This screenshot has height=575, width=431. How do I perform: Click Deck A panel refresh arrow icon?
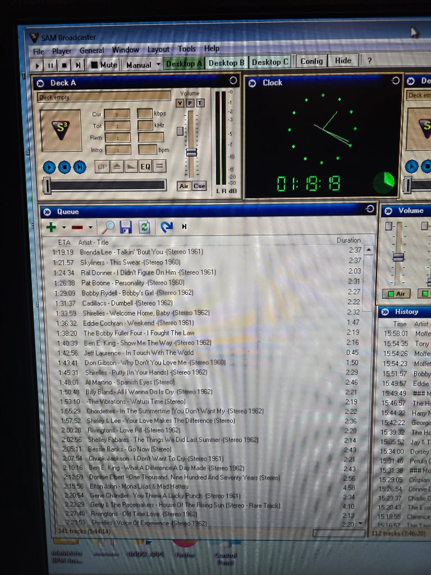tap(233, 80)
